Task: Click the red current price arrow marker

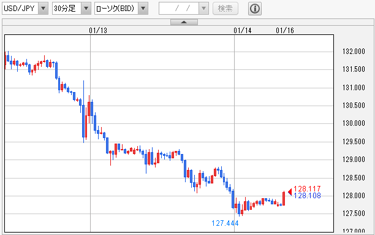Action: tap(290, 192)
